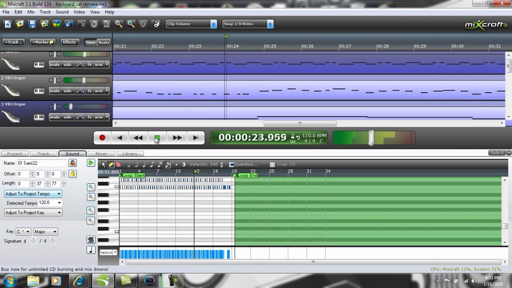Viewport: 512px width, 288px height.
Task: Click the volume slider on VB3 Organ track 3
Action: coord(71,107)
